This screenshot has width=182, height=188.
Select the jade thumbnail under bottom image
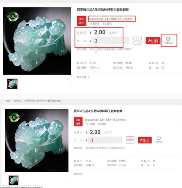[13, 180]
